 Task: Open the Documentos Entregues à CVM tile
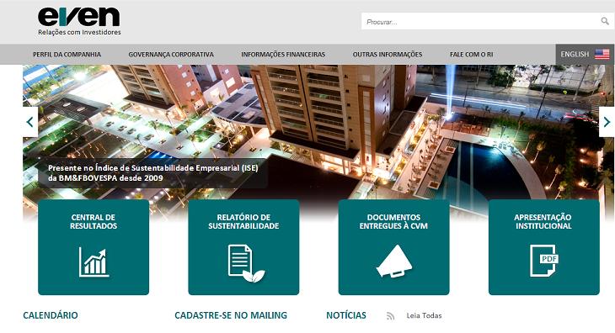[x=393, y=247]
